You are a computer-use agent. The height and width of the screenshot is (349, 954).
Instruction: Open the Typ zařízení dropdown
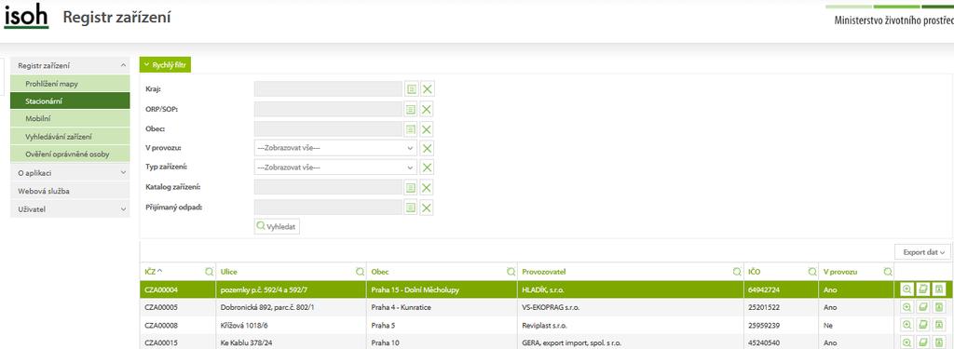point(335,168)
